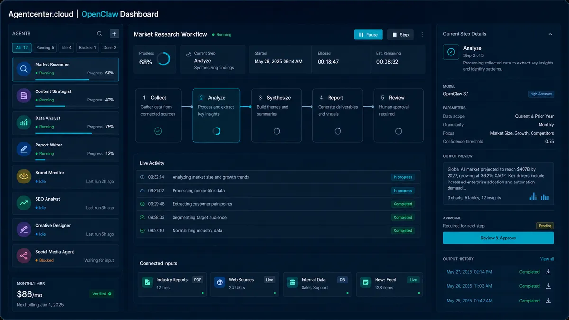The width and height of the screenshot is (569, 320).
Task: Select the Brand Monitor eye avatar
Action: (x=24, y=176)
